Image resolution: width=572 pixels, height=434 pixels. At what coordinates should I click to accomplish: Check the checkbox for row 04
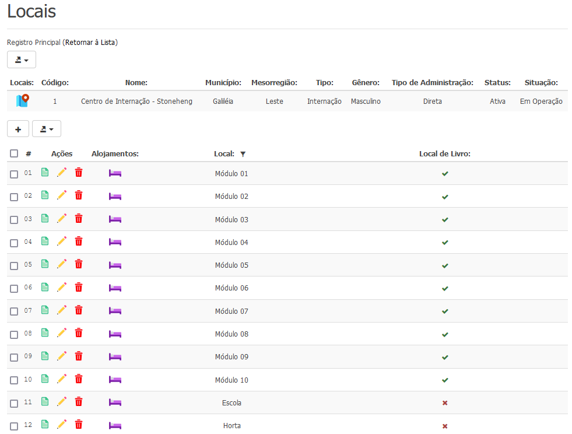point(14,243)
